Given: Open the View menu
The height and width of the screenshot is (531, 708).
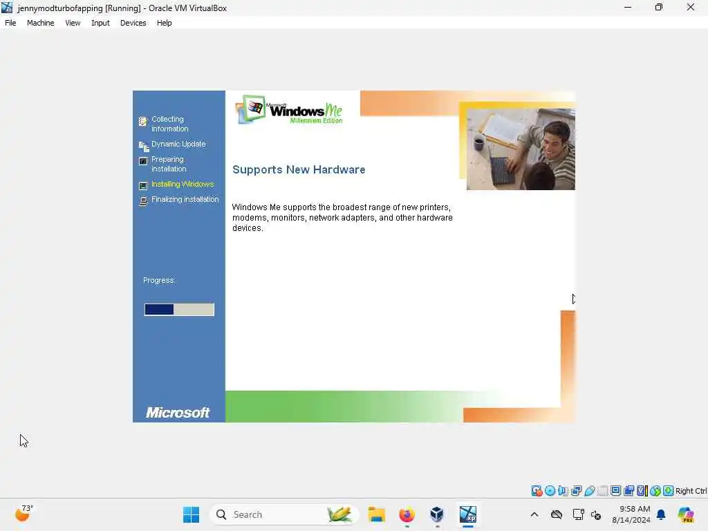Looking at the screenshot, I should point(73,23).
